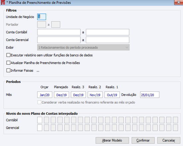This screenshot has width=183, height=146.
Task: Click the second Portador field
Action: pos(56,25)
